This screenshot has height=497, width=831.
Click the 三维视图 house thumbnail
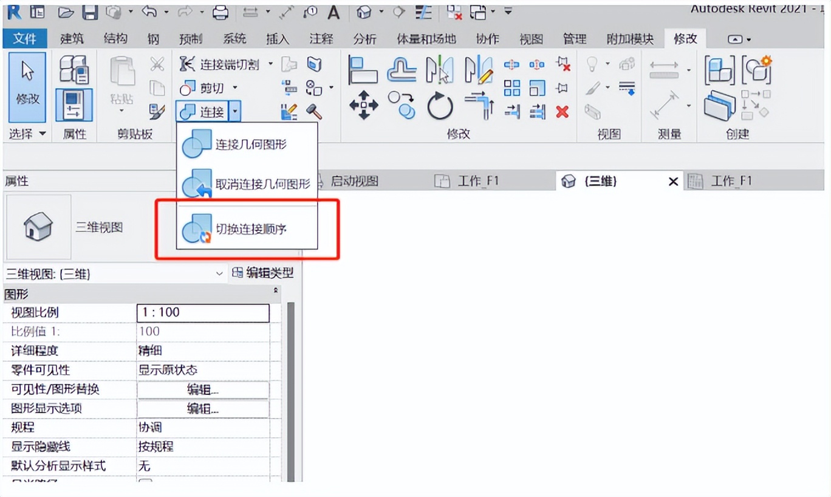click(x=38, y=227)
